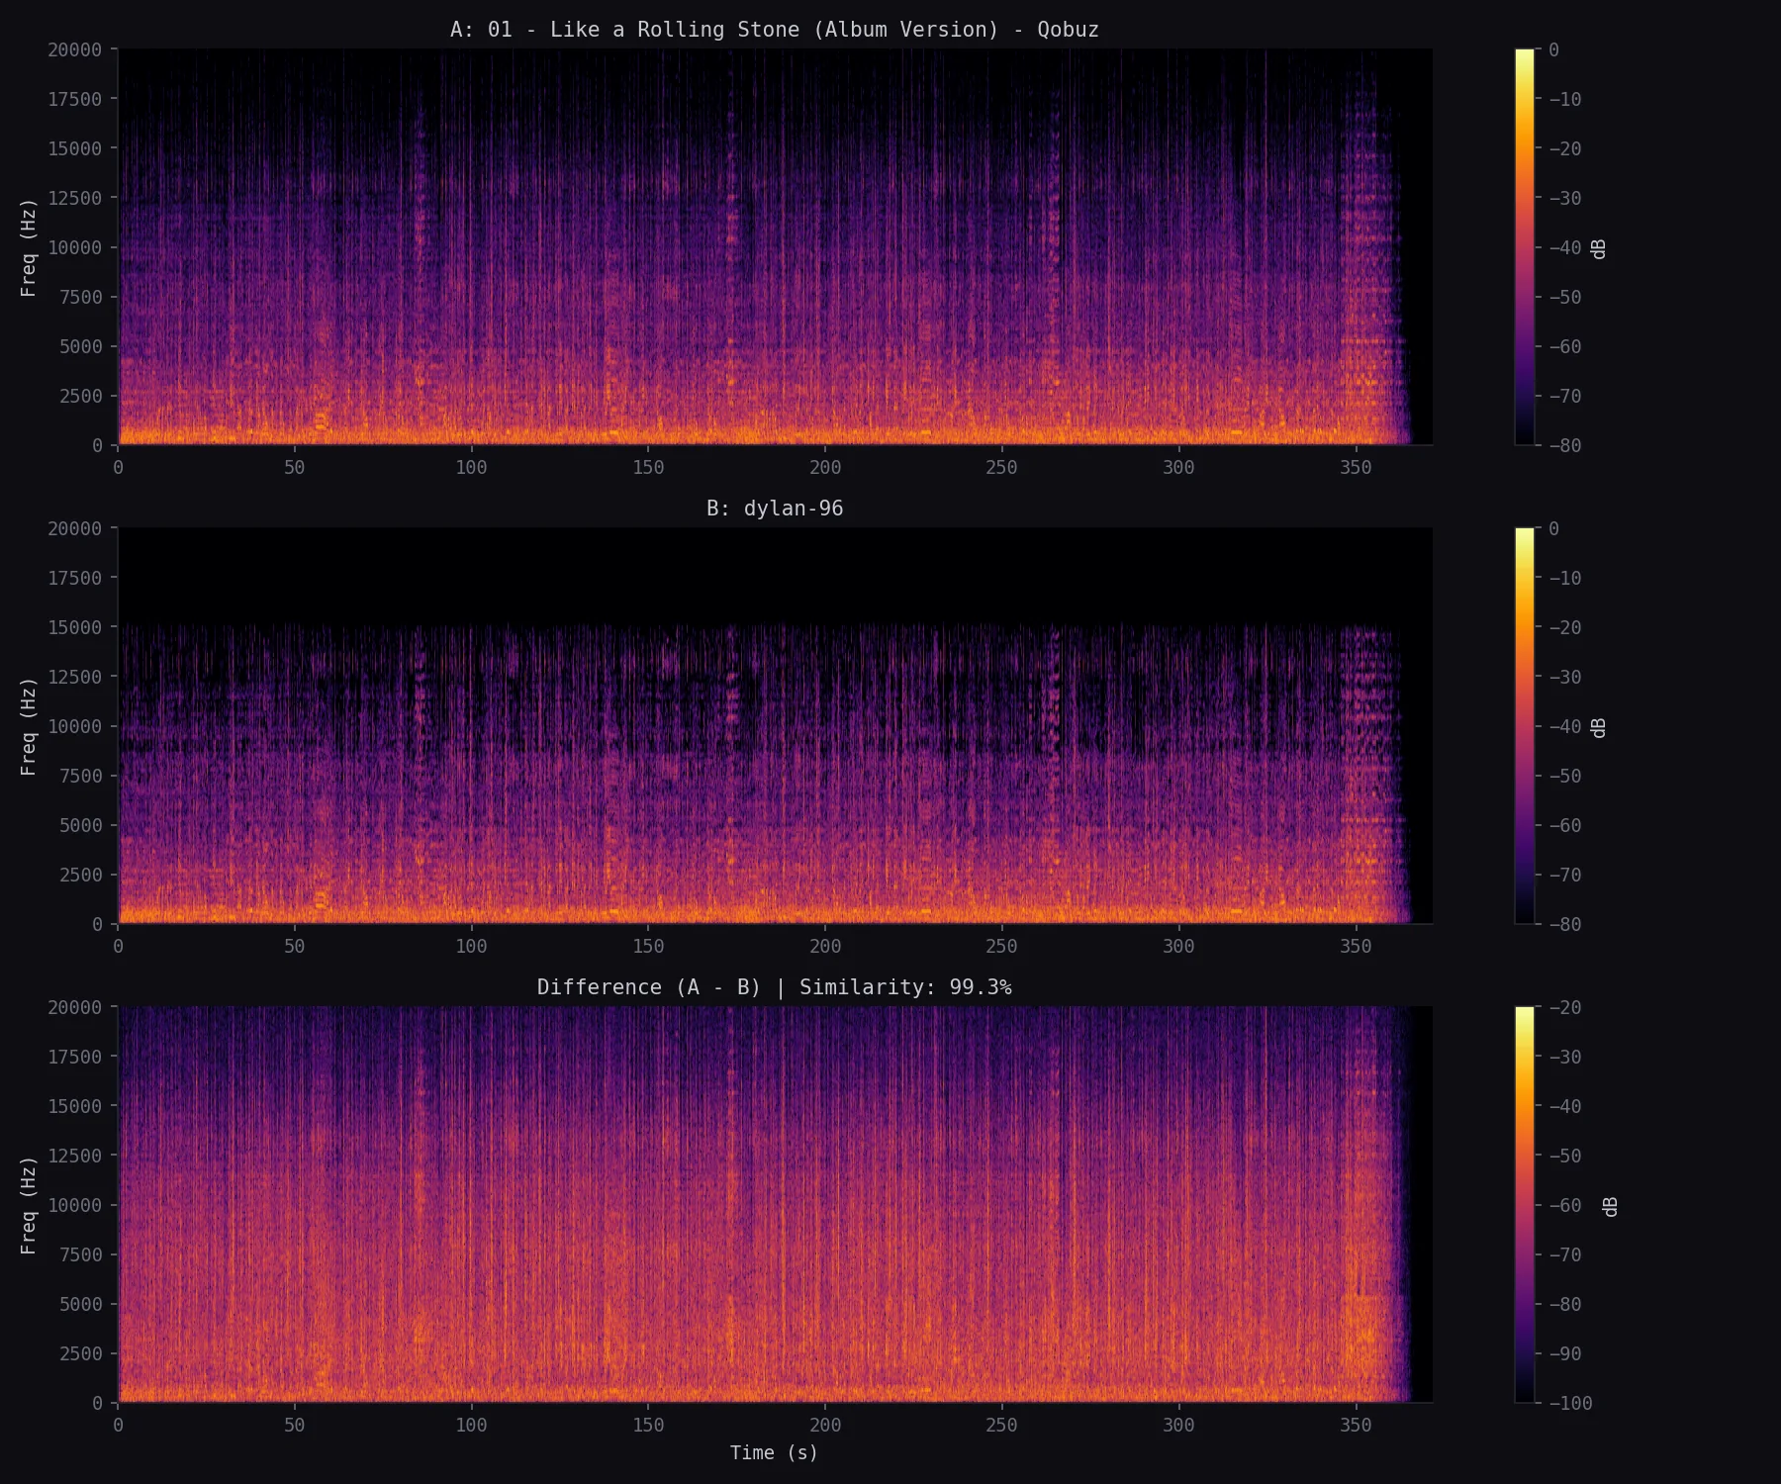
Task: Click the color bar beside the Difference plot
Action: click(1525, 1205)
